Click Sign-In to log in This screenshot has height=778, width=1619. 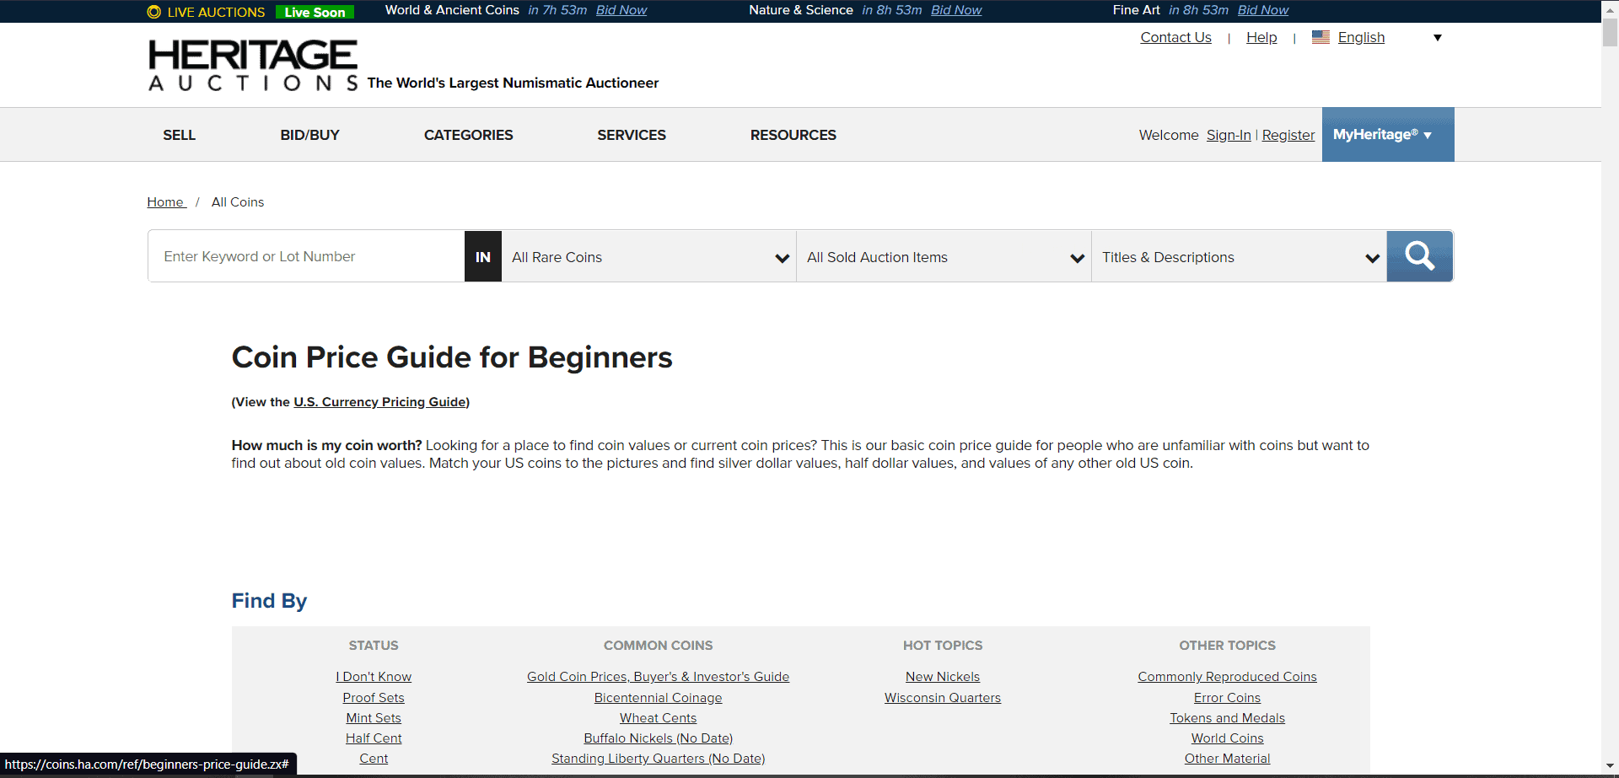coord(1228,135)
